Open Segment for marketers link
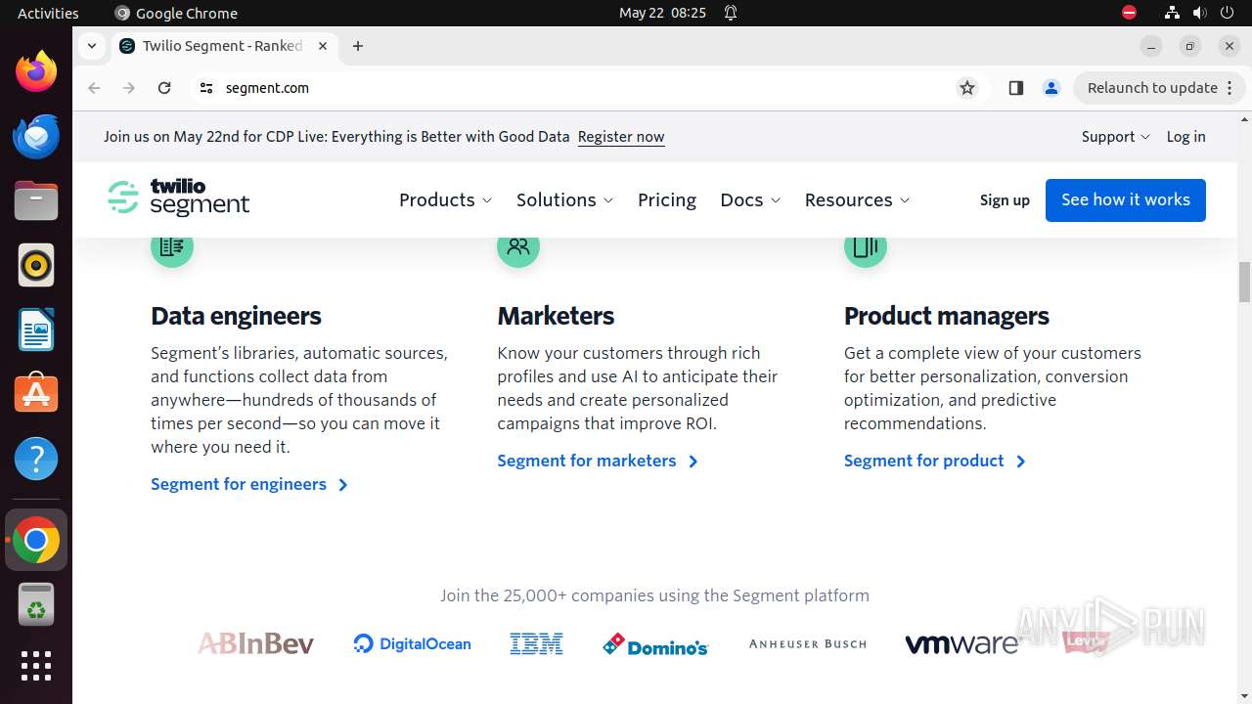The width and height of the screenshot is (1252, 704). tap(598, 461)
